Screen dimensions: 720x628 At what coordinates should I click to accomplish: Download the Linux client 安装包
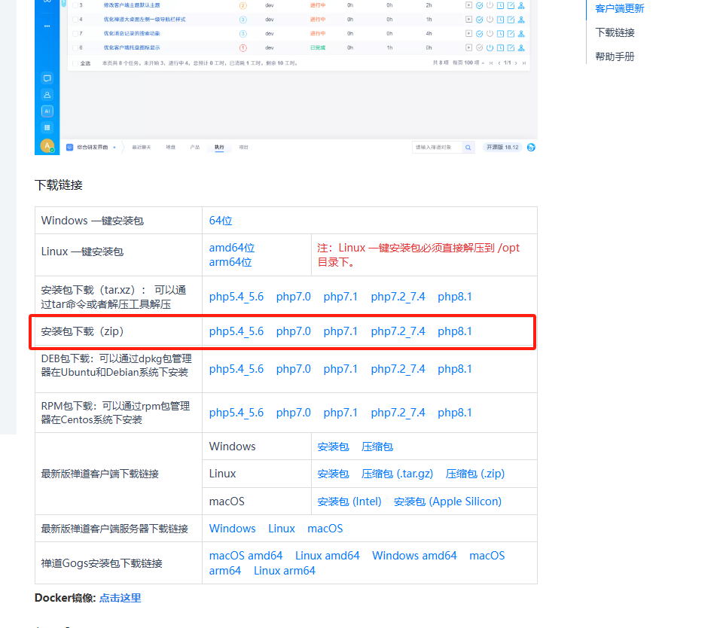[334, 474]
